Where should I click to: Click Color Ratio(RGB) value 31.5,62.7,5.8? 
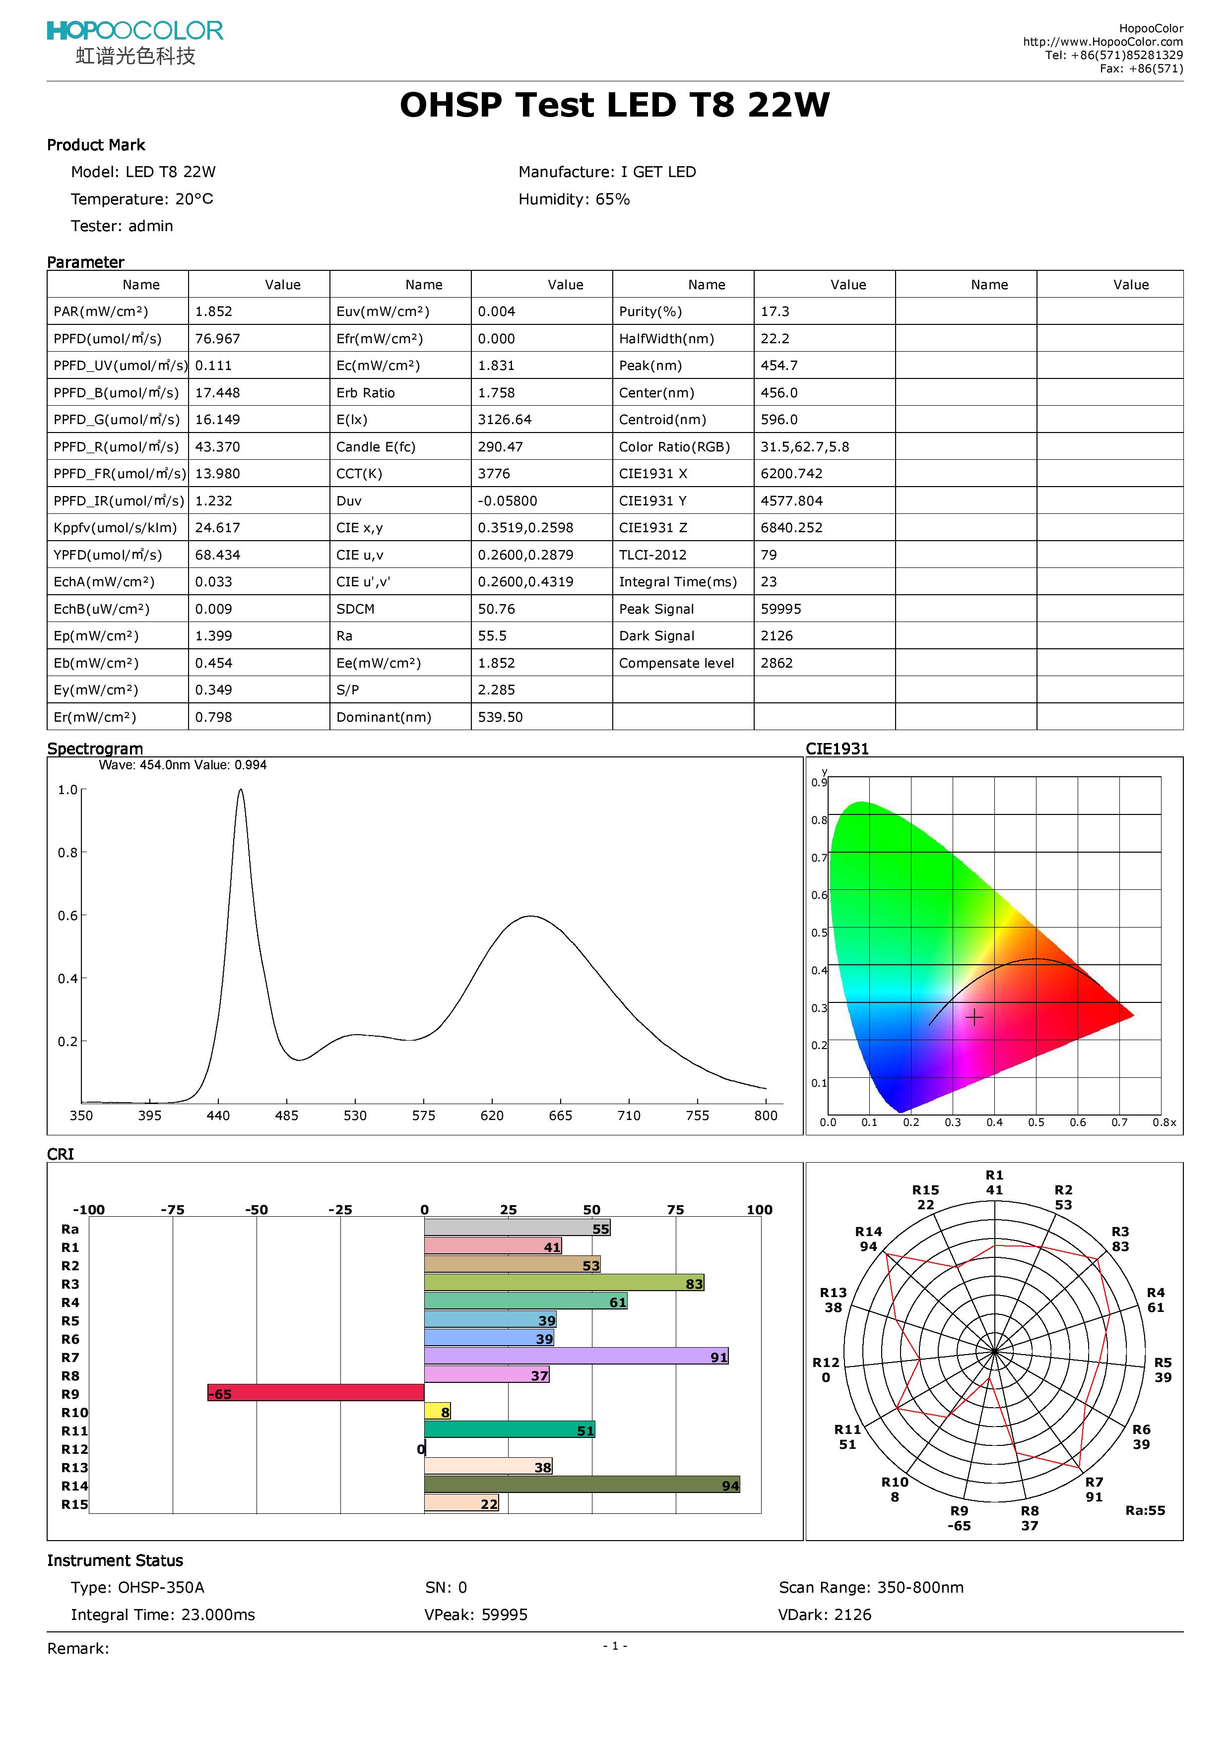pyautogui.click(x=805, y=447)
